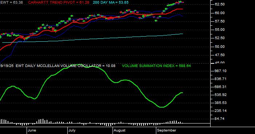Click the 235.14 summation axis value
Screen dimensions: 255x134
[221, 111]
